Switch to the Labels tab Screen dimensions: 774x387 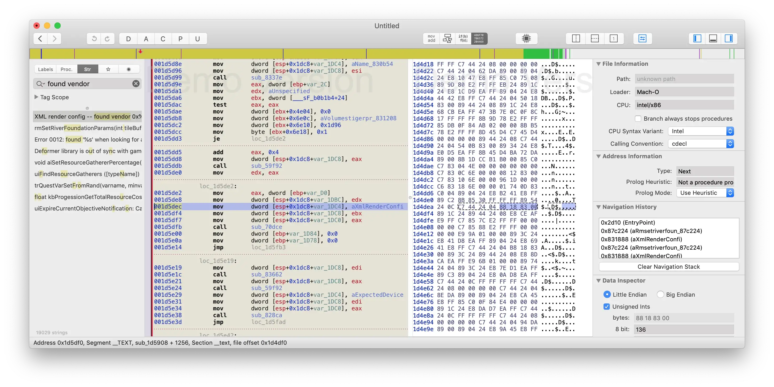pyautogui.click(x=45, y=69)
